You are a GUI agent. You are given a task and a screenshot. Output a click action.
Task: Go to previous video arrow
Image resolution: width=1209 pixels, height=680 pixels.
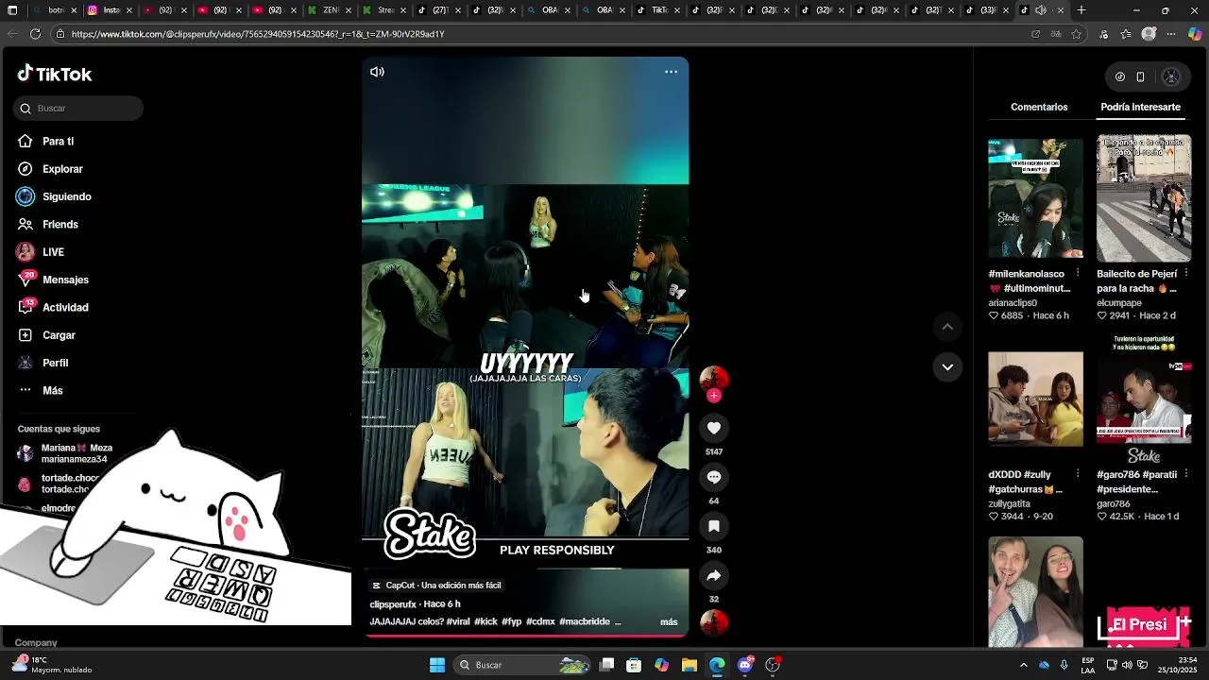(947, 327)
